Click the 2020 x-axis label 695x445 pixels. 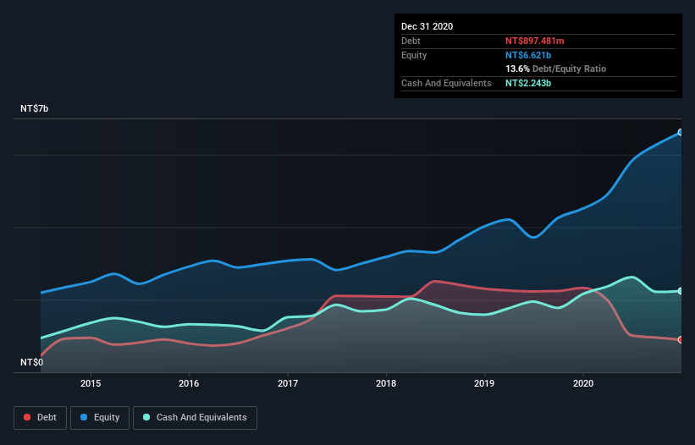click(x=583, y=383)
